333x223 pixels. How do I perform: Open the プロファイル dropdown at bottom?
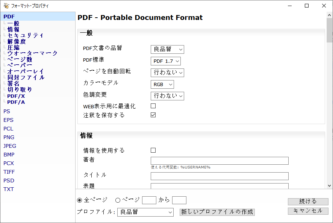tap(145, 212)
